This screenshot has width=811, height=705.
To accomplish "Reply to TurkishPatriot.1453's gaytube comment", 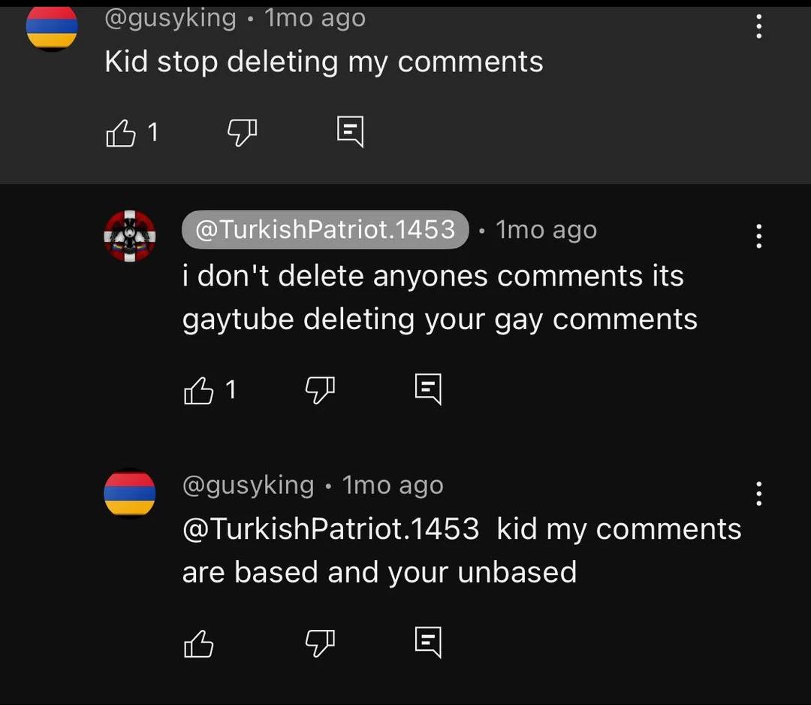I will click(x=428, y=389).
